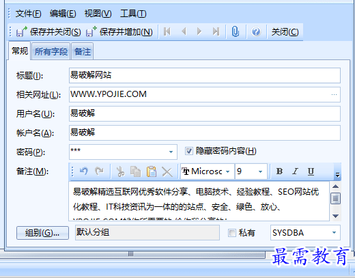Go to next record arrow icon
355x278 pixels.
(x=199, y=31)
